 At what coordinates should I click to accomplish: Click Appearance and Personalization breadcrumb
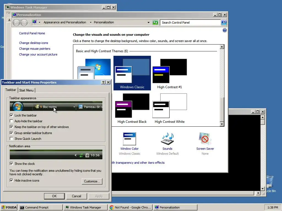(x=65, y=22)
